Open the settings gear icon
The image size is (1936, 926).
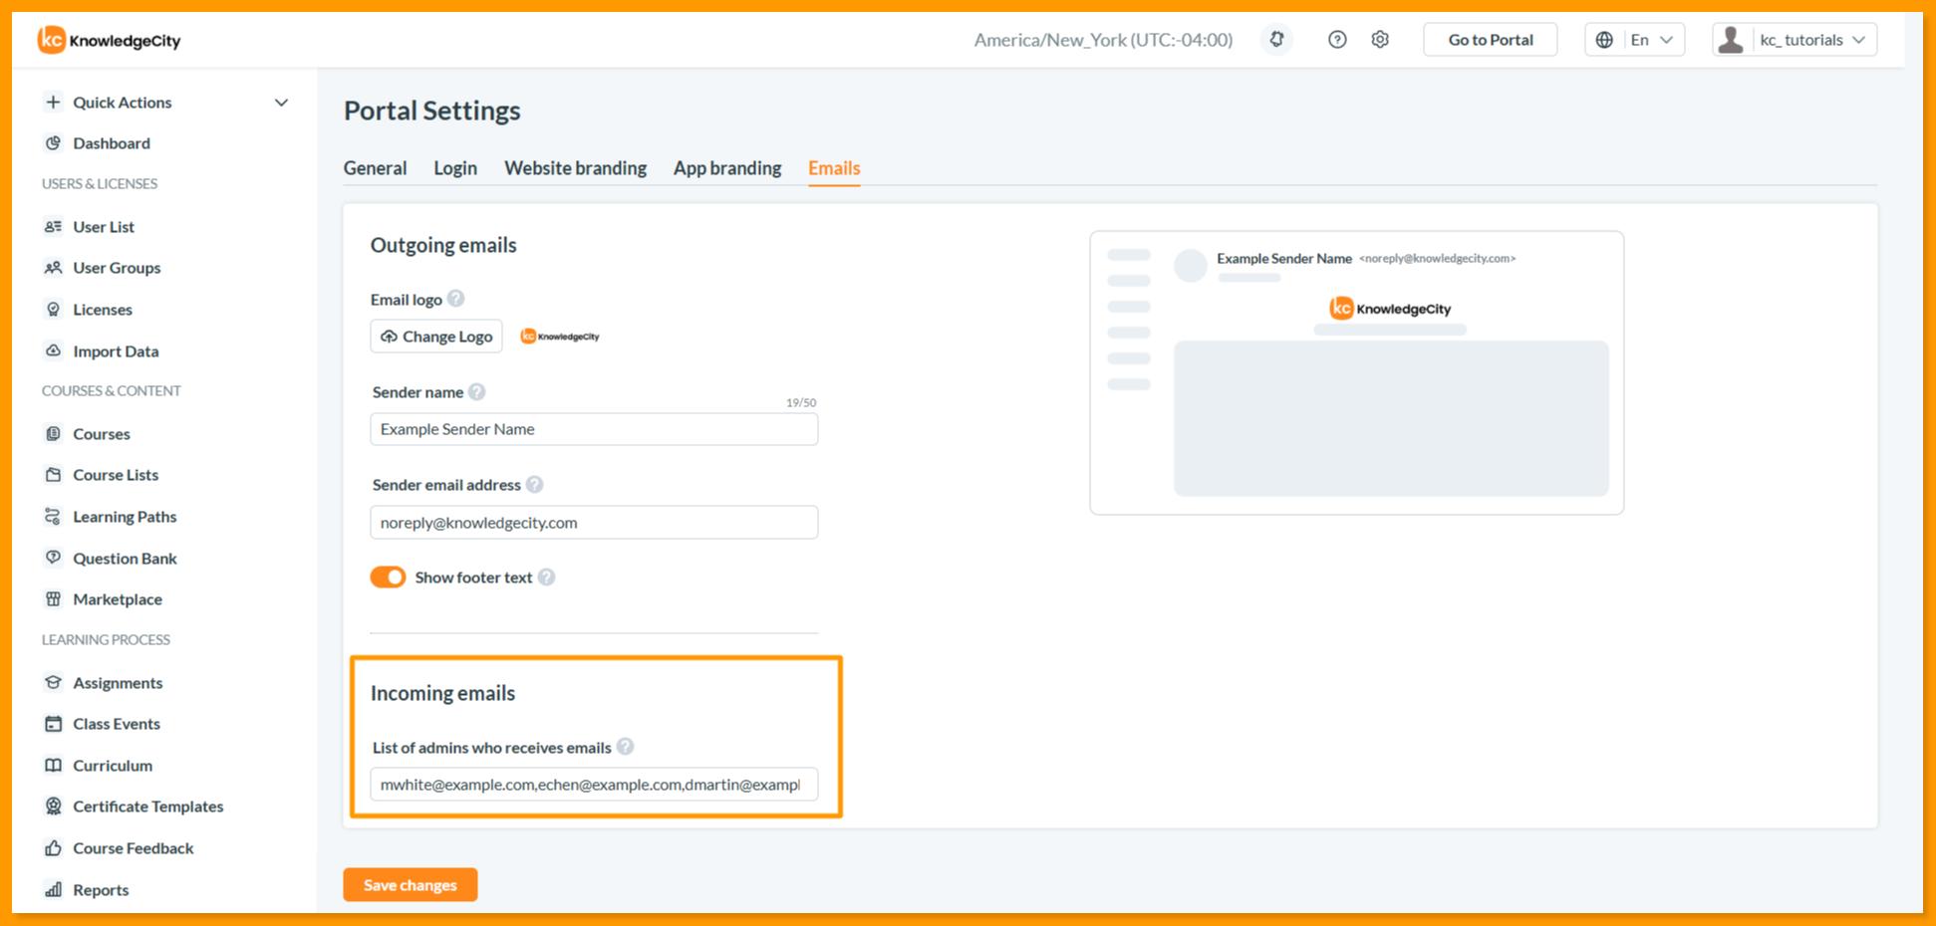pos(1380,40)
